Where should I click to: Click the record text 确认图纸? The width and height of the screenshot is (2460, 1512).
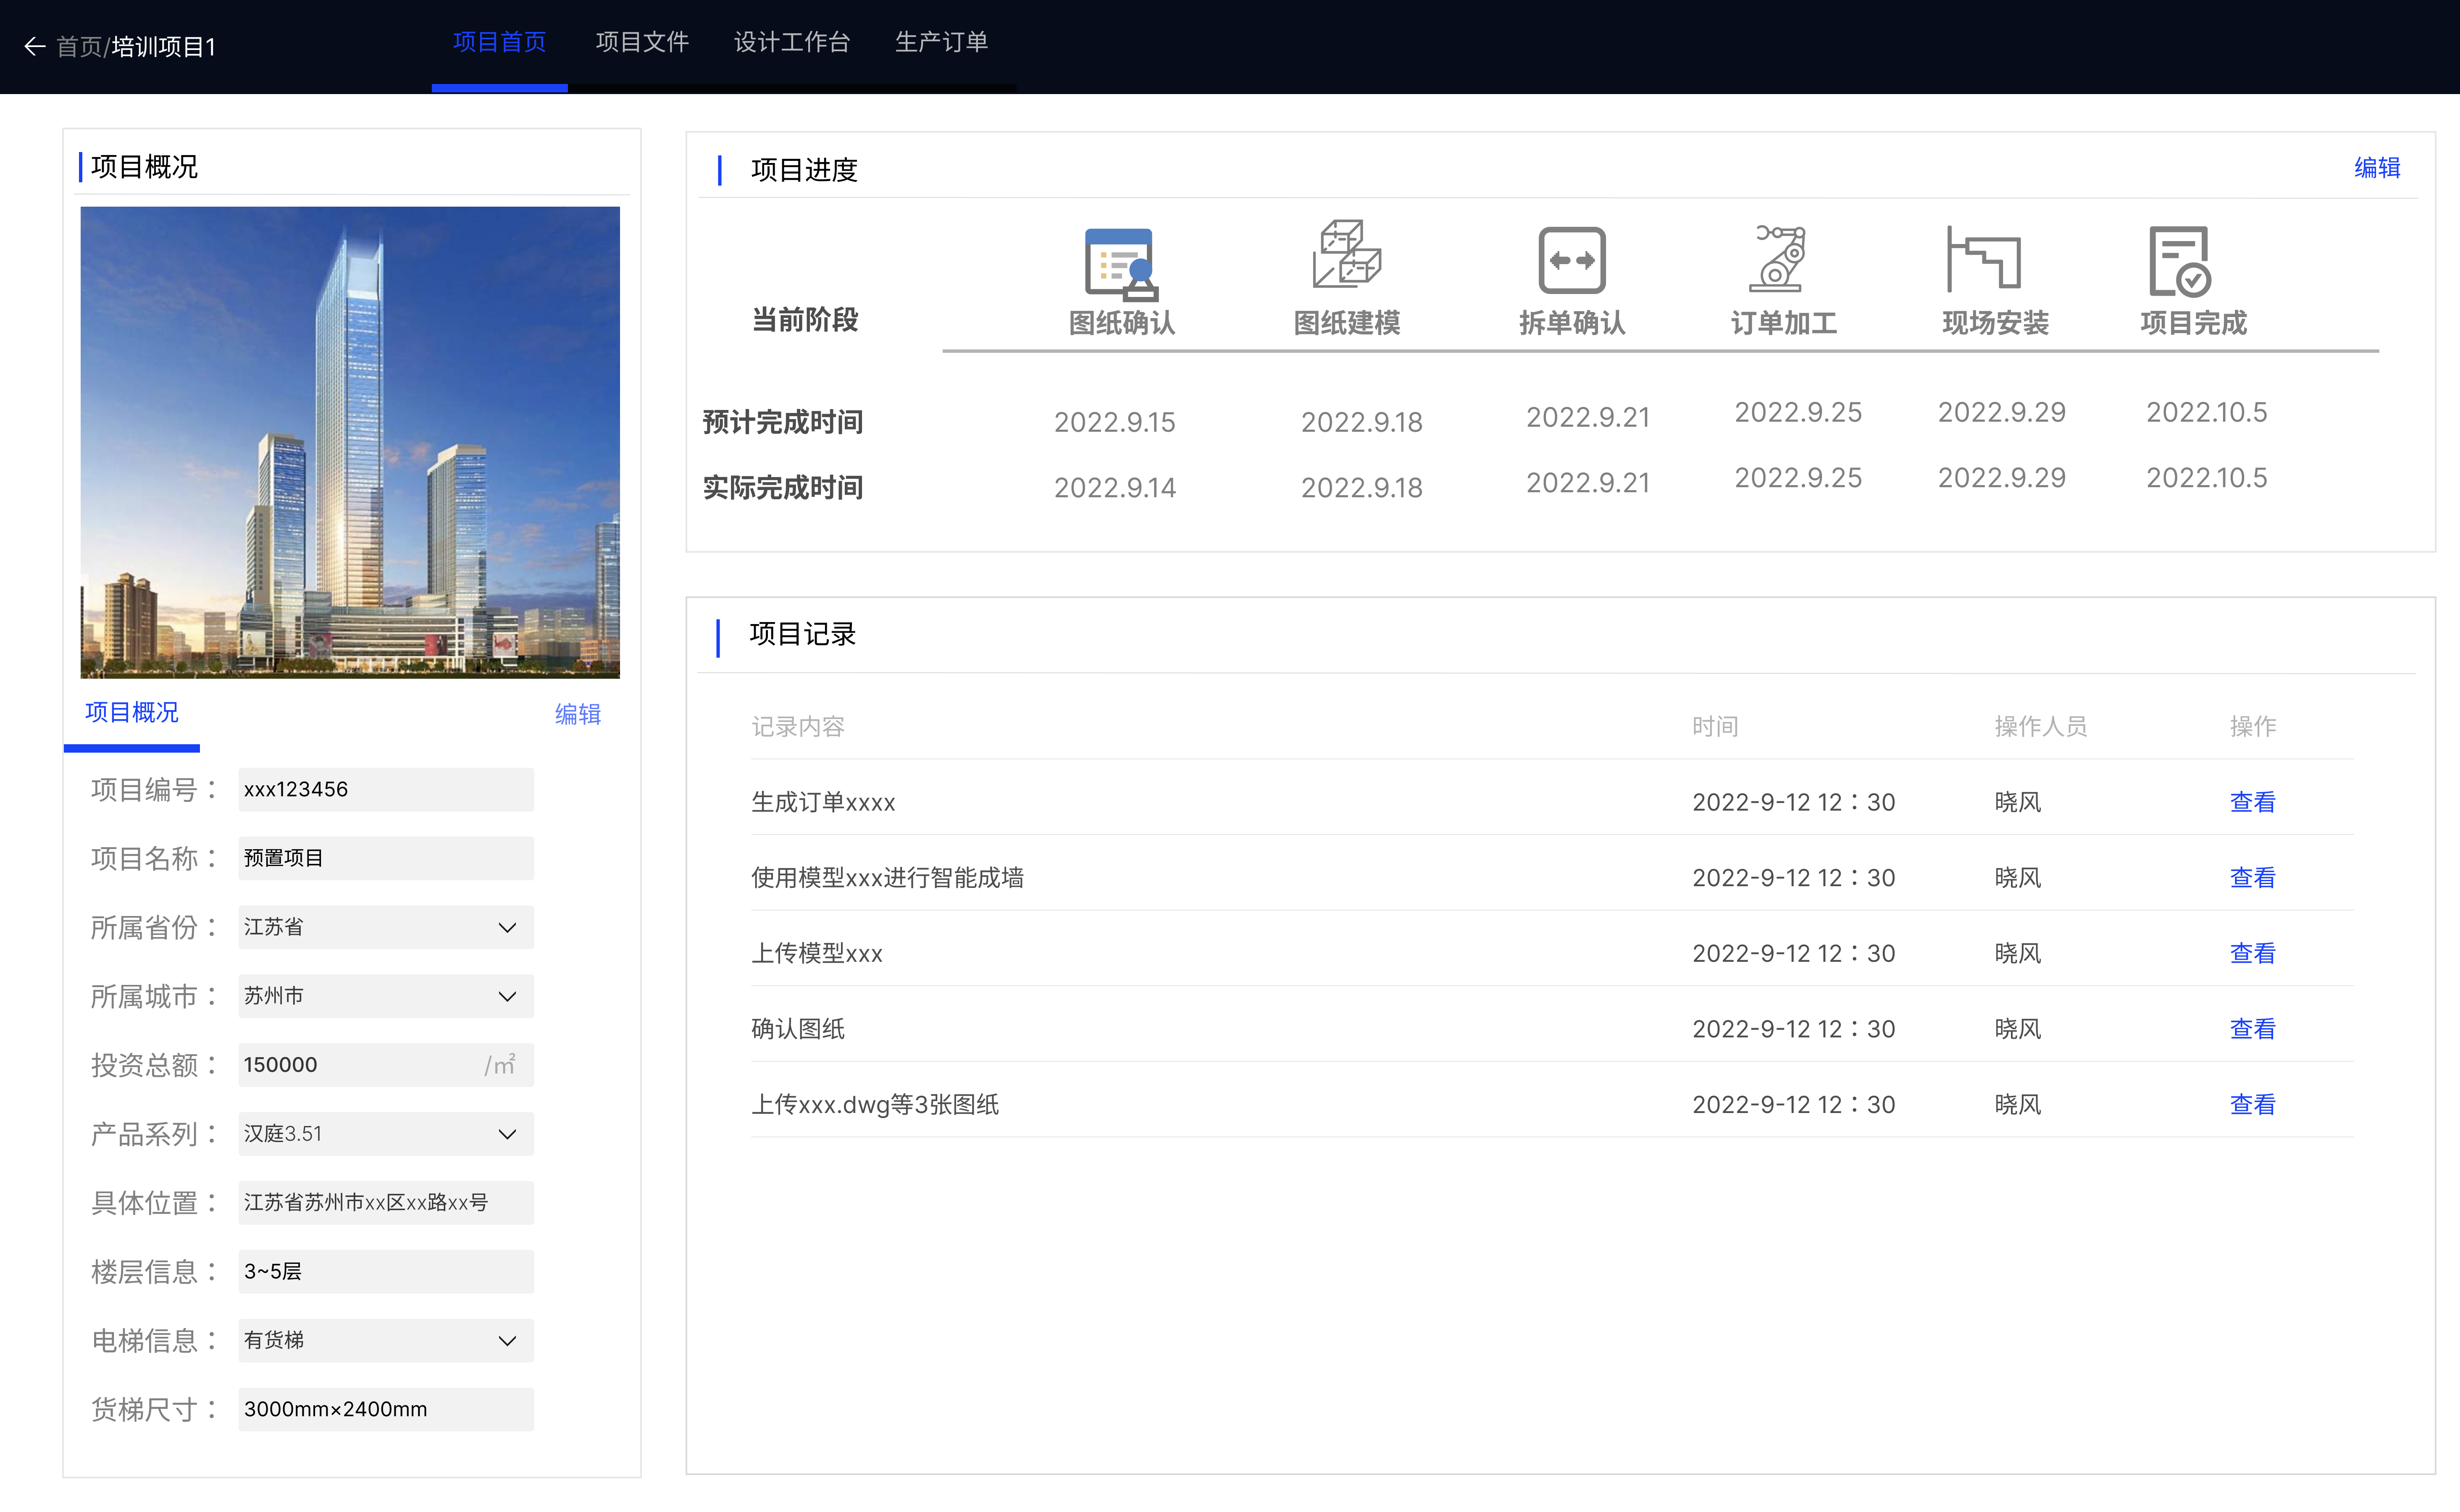pyautogui.click(x=798, y=1029)
